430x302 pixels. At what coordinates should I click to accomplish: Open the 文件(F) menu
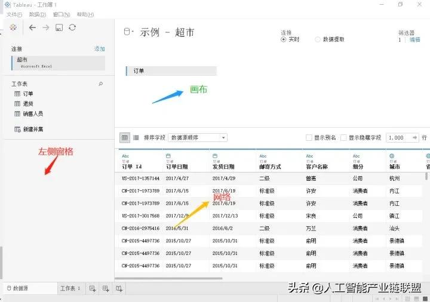(x=14, y=14)
